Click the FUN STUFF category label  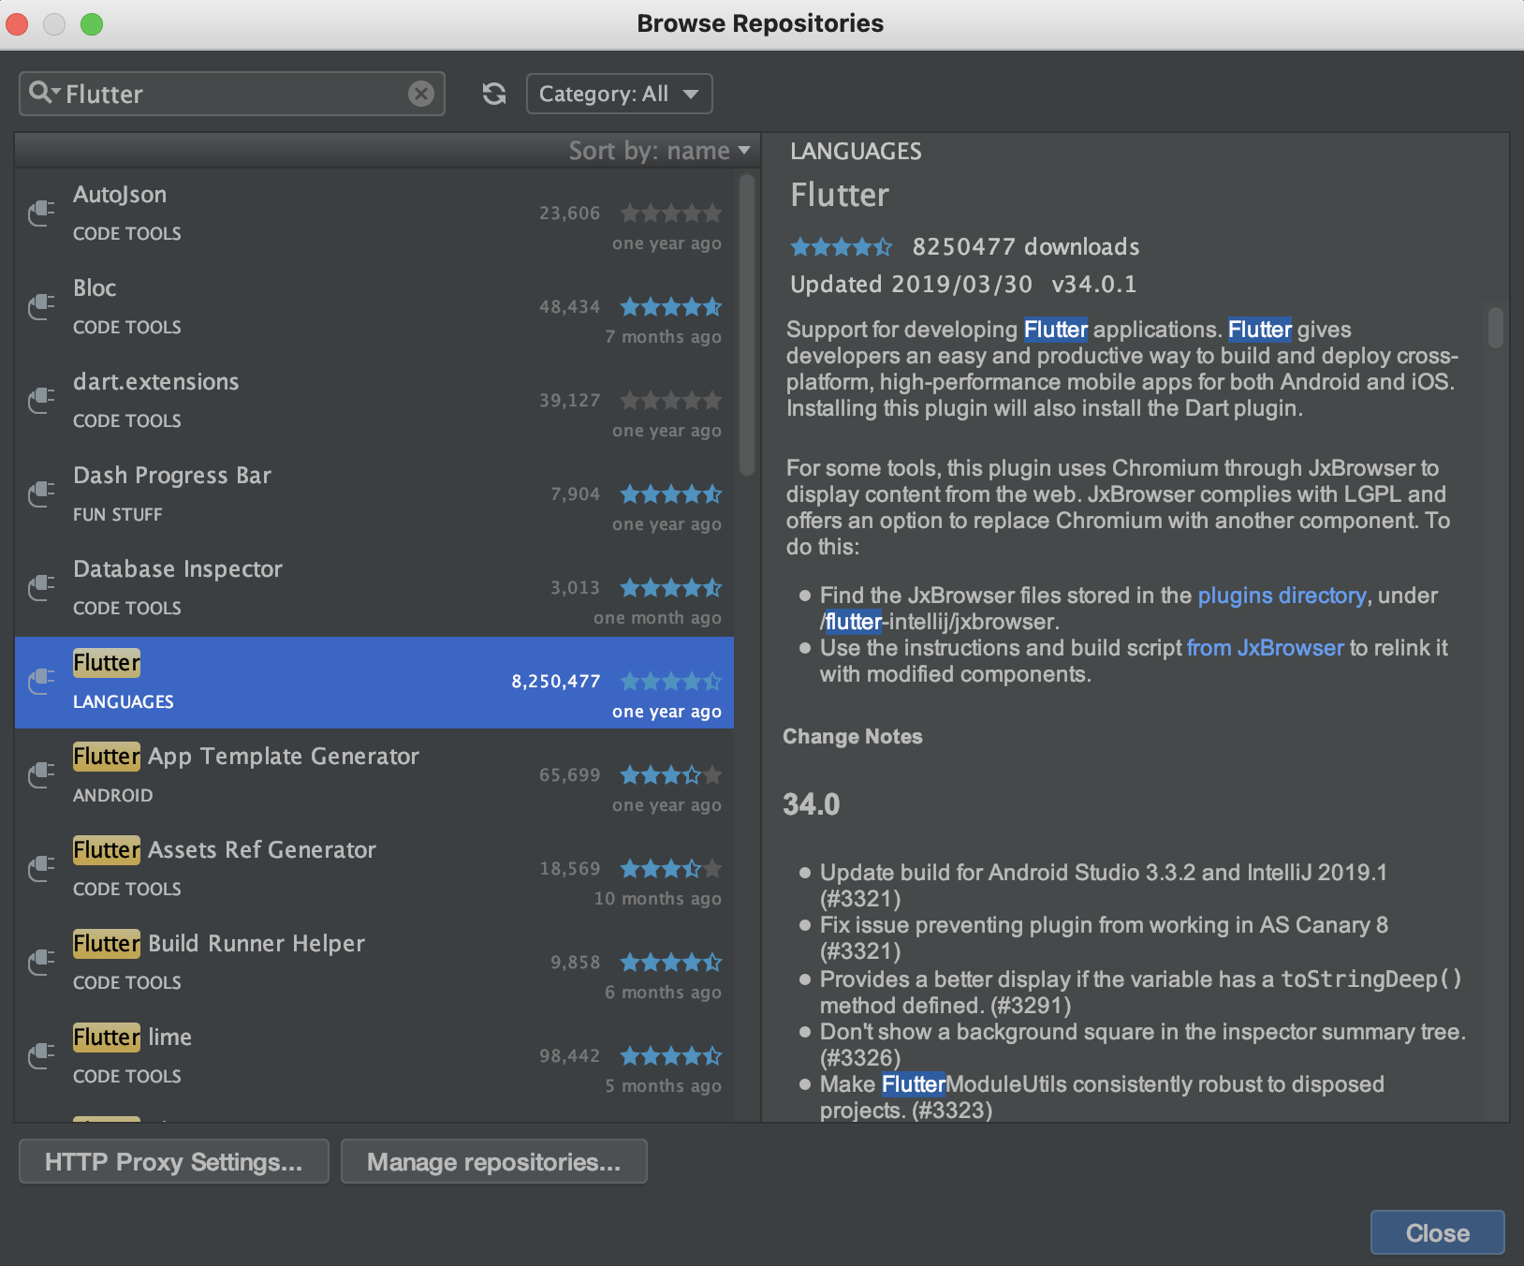pyautogui.click(x=118, y=515)
